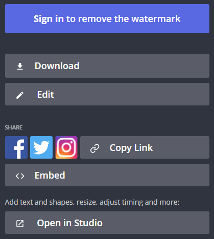
Task: Open the Embed option
Action: [107, 175]
